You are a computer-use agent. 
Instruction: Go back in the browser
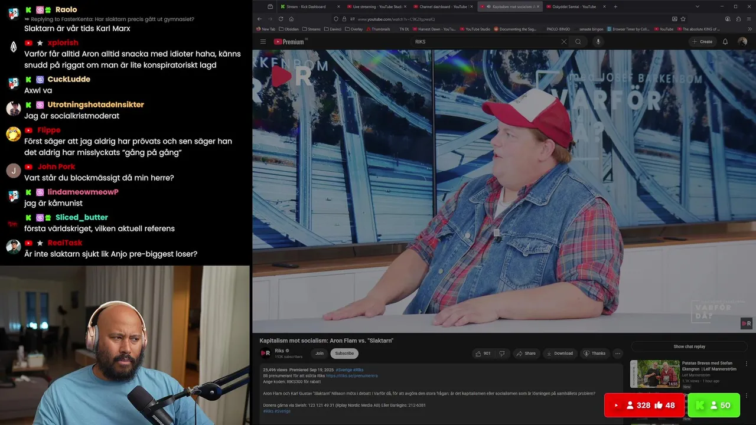pos(259,19)
